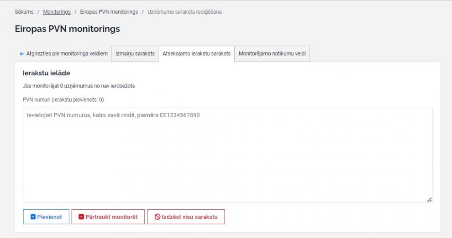Open the Sākums breadcrumb

[x=24, y=12]
